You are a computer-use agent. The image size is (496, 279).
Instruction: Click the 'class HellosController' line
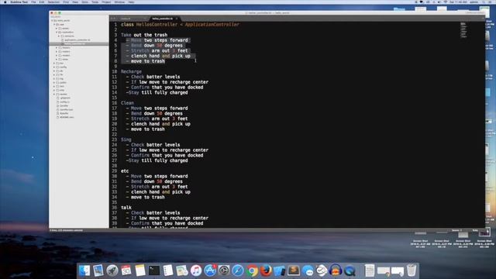pyautogui.click(x=180, y=24)
